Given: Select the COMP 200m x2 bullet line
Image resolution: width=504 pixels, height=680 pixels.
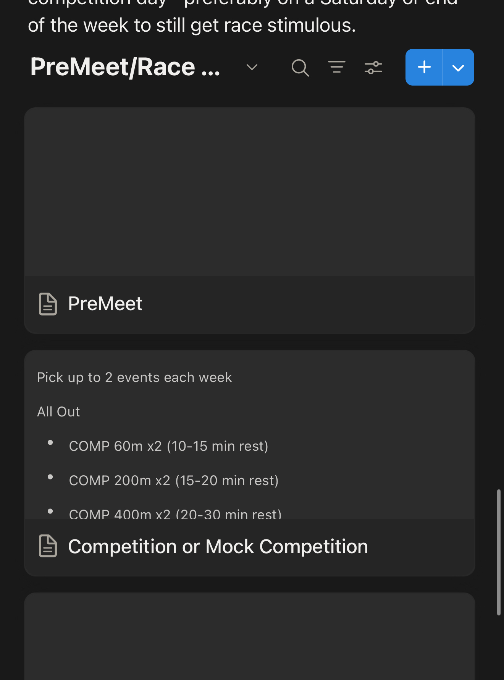Looking at the screenshot, I should (x=174, y=481).
